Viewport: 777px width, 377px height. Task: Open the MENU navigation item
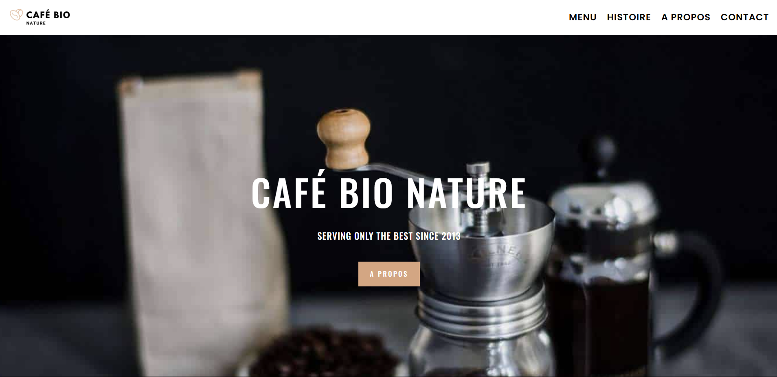click(582, 17)
